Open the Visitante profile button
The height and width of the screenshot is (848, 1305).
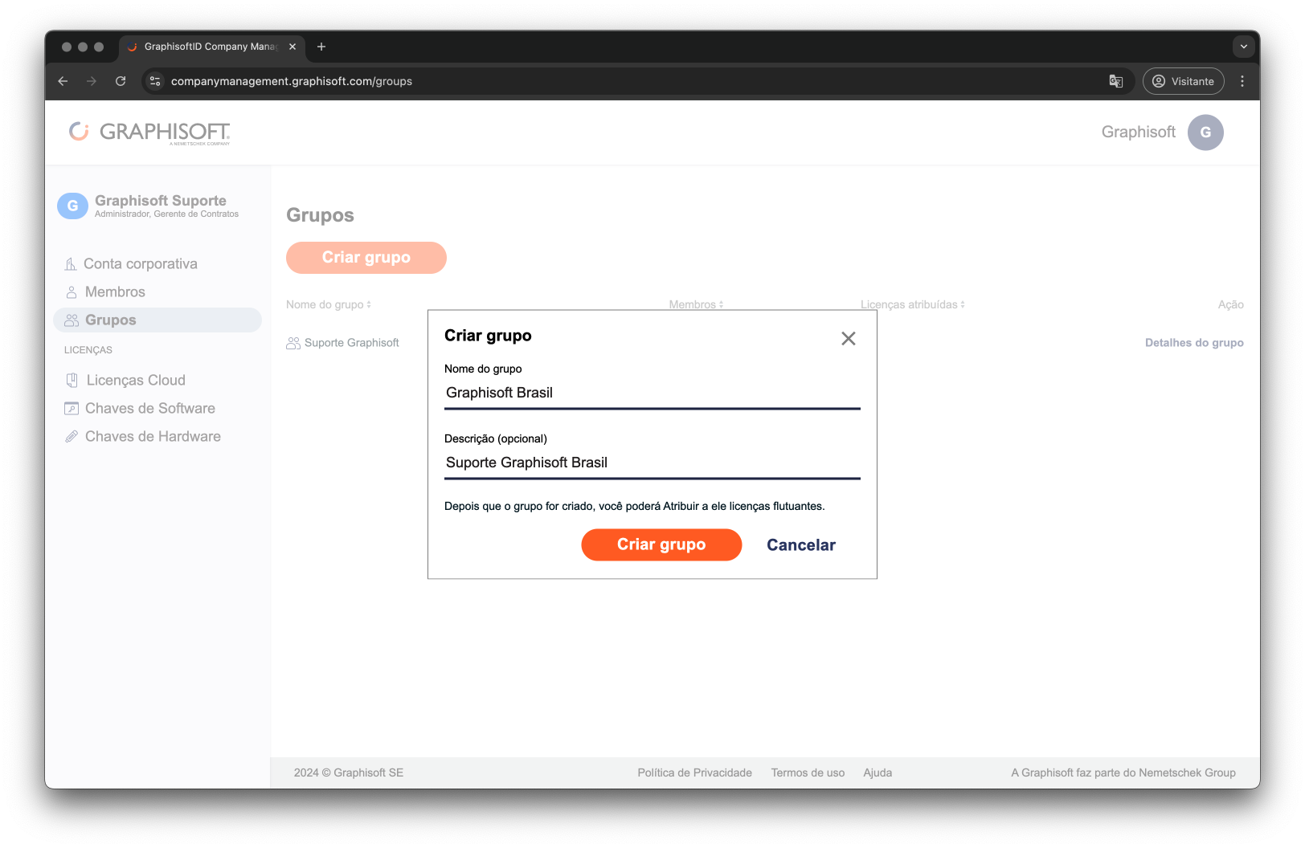tap(1184, 81)
